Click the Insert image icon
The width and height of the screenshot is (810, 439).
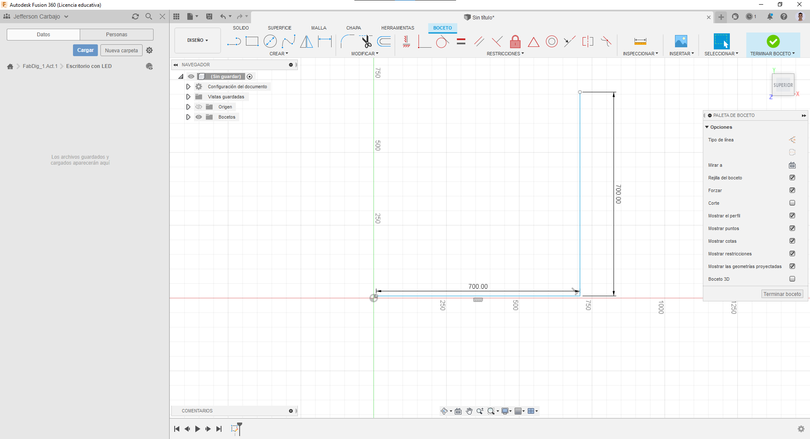point(681,41)
